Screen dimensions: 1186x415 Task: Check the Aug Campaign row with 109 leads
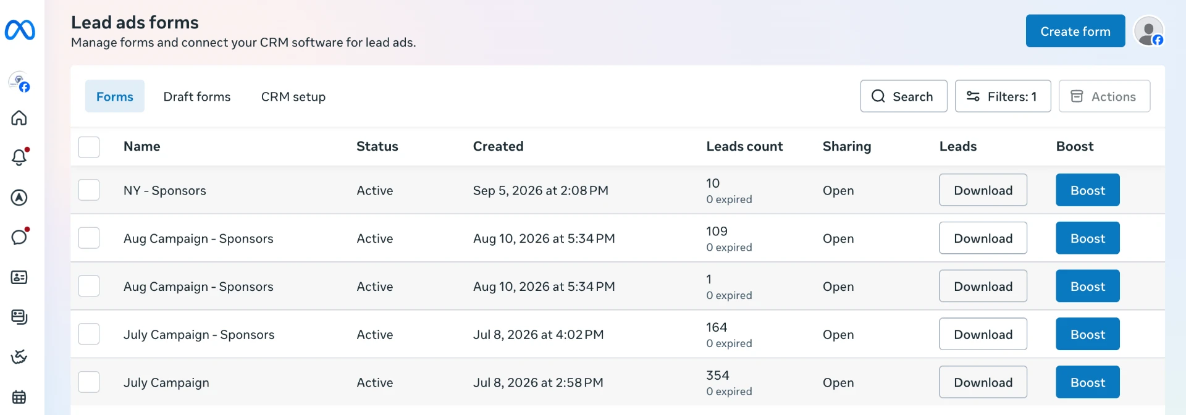pos(89,238)
